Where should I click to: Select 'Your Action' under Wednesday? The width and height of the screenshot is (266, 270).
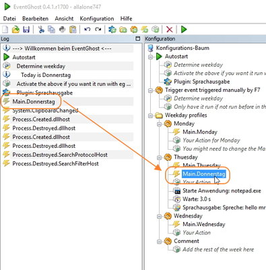197,233
